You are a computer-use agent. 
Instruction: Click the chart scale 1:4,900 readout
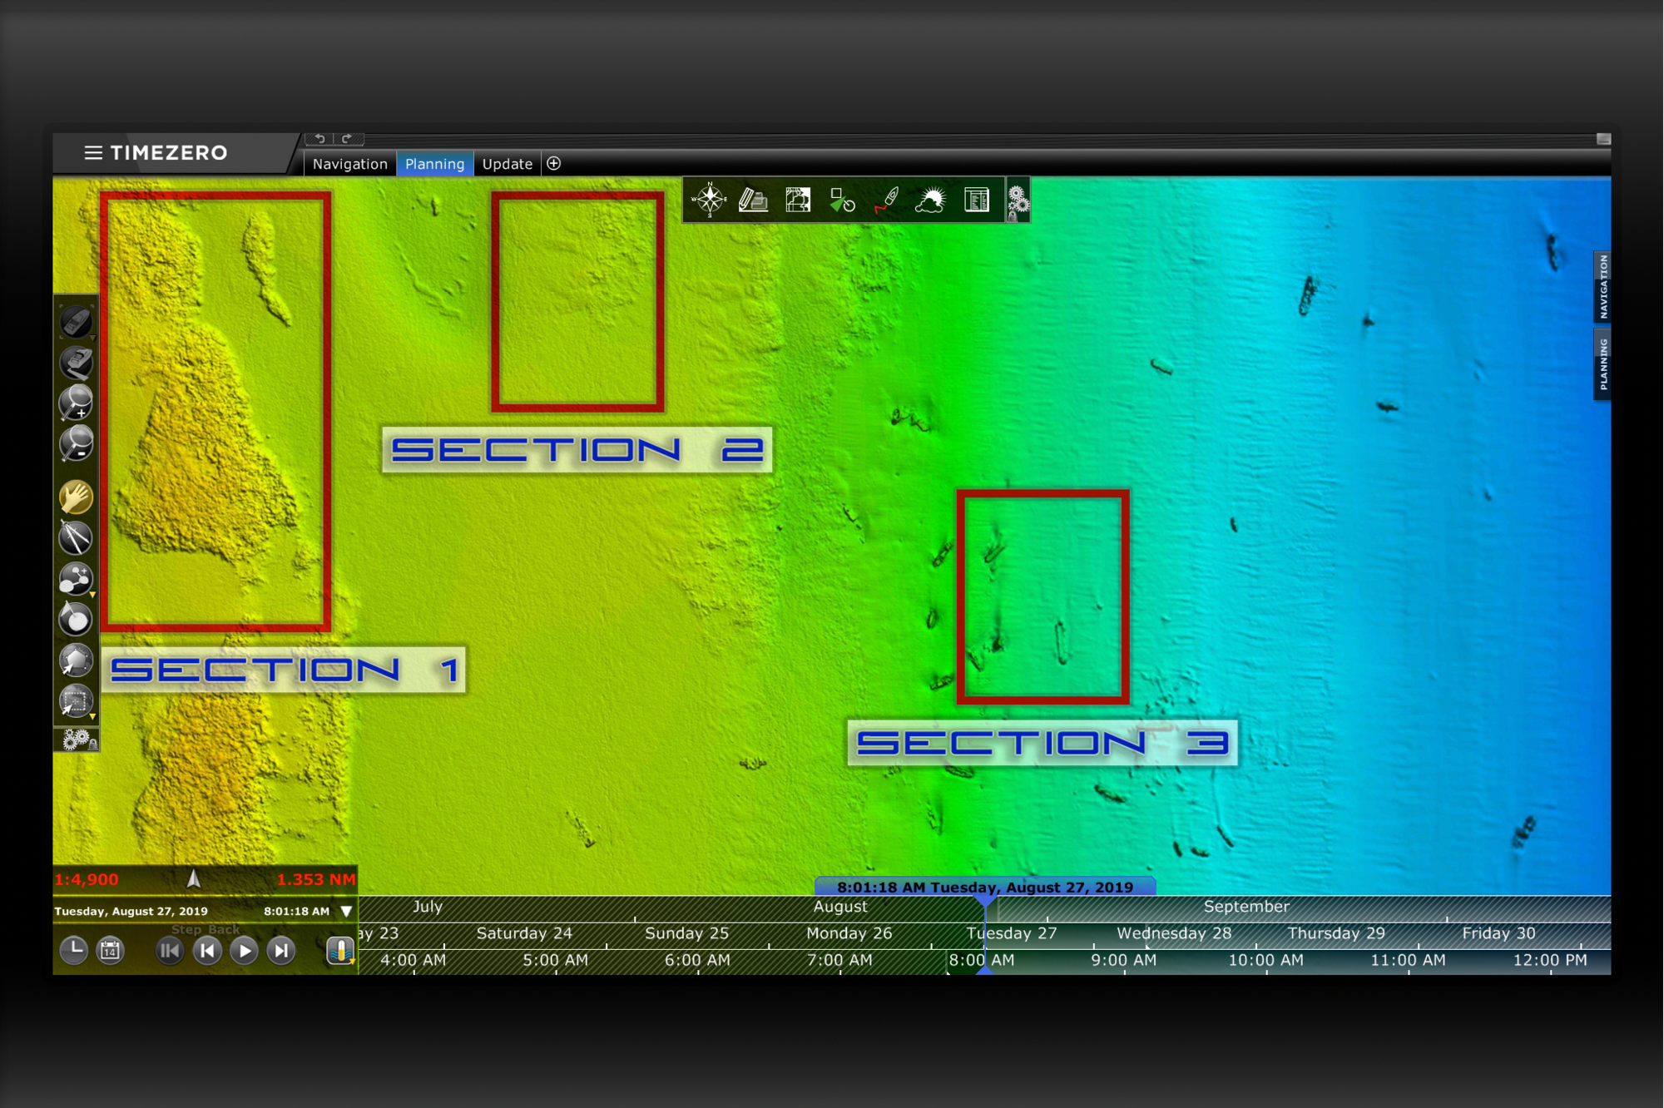click(86, 879)
